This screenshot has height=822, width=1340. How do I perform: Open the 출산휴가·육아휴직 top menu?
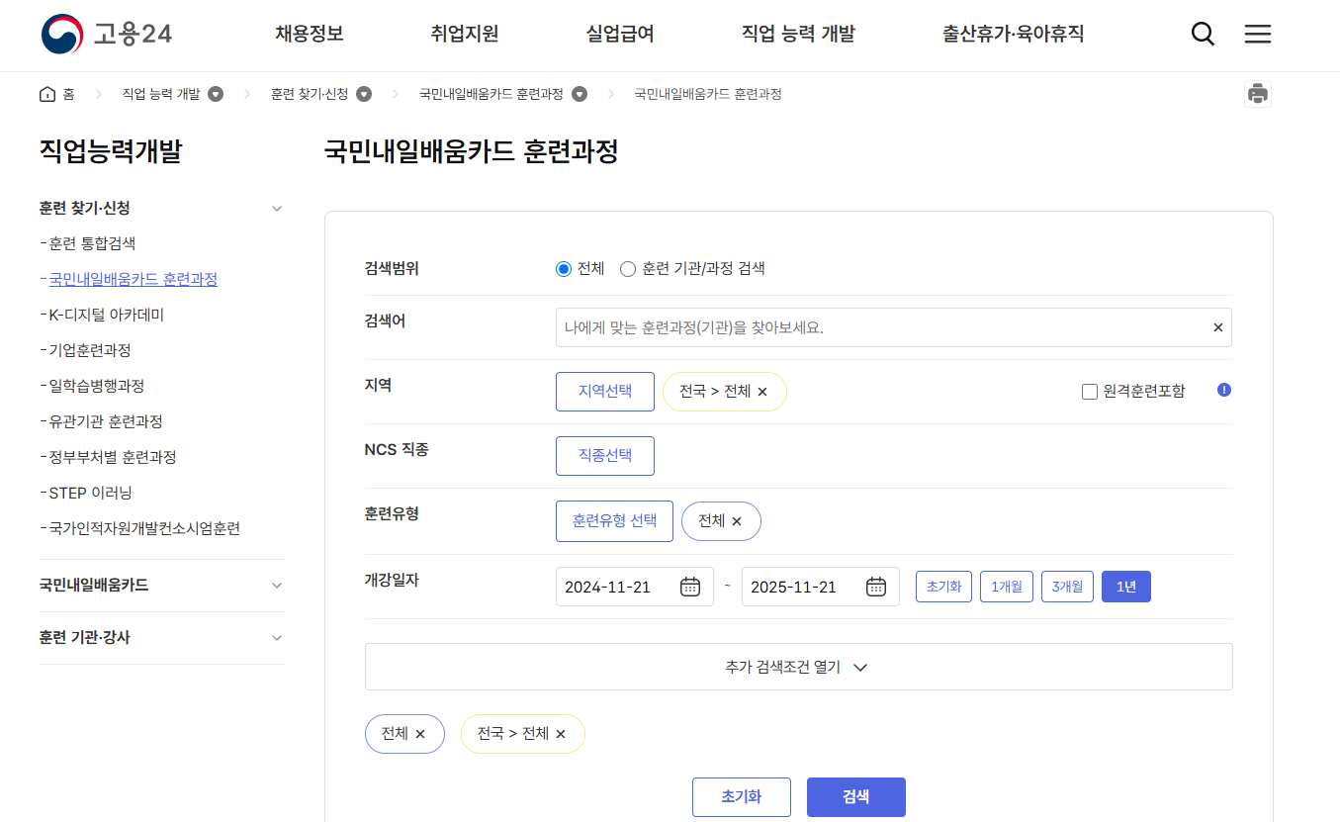[1013, 35]
